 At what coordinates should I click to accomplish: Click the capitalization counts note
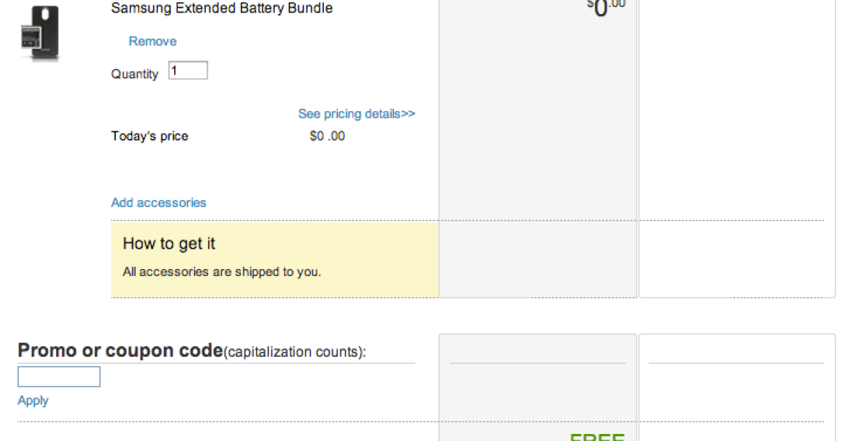click(x=294, y=353)
